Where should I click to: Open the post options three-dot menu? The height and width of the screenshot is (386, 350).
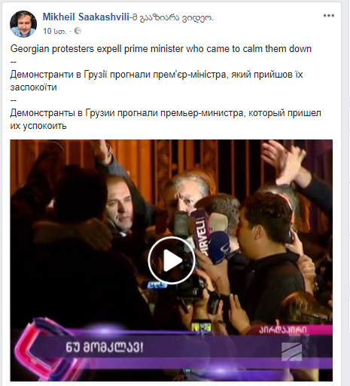(x=328, y=16)
